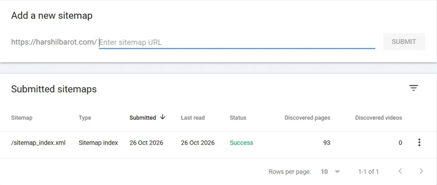Toggle sort arrow next to Submitted
This screenshot has height=185, width=437.
[x=163, y=117]
